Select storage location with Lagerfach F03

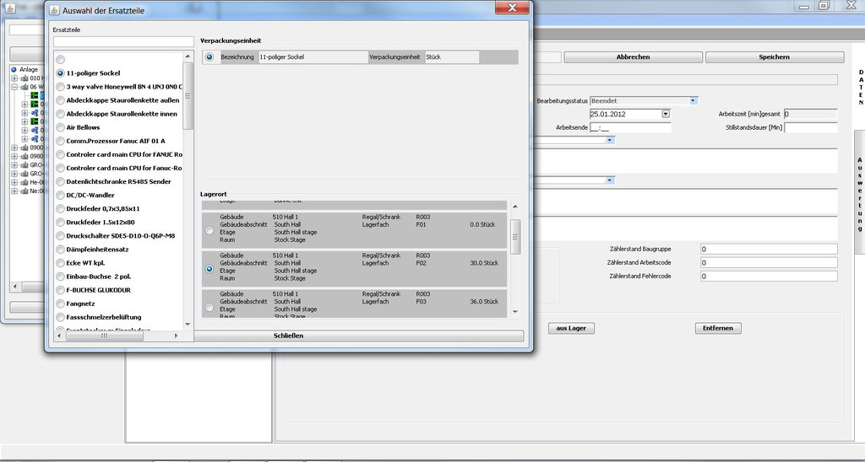point(209,308)
